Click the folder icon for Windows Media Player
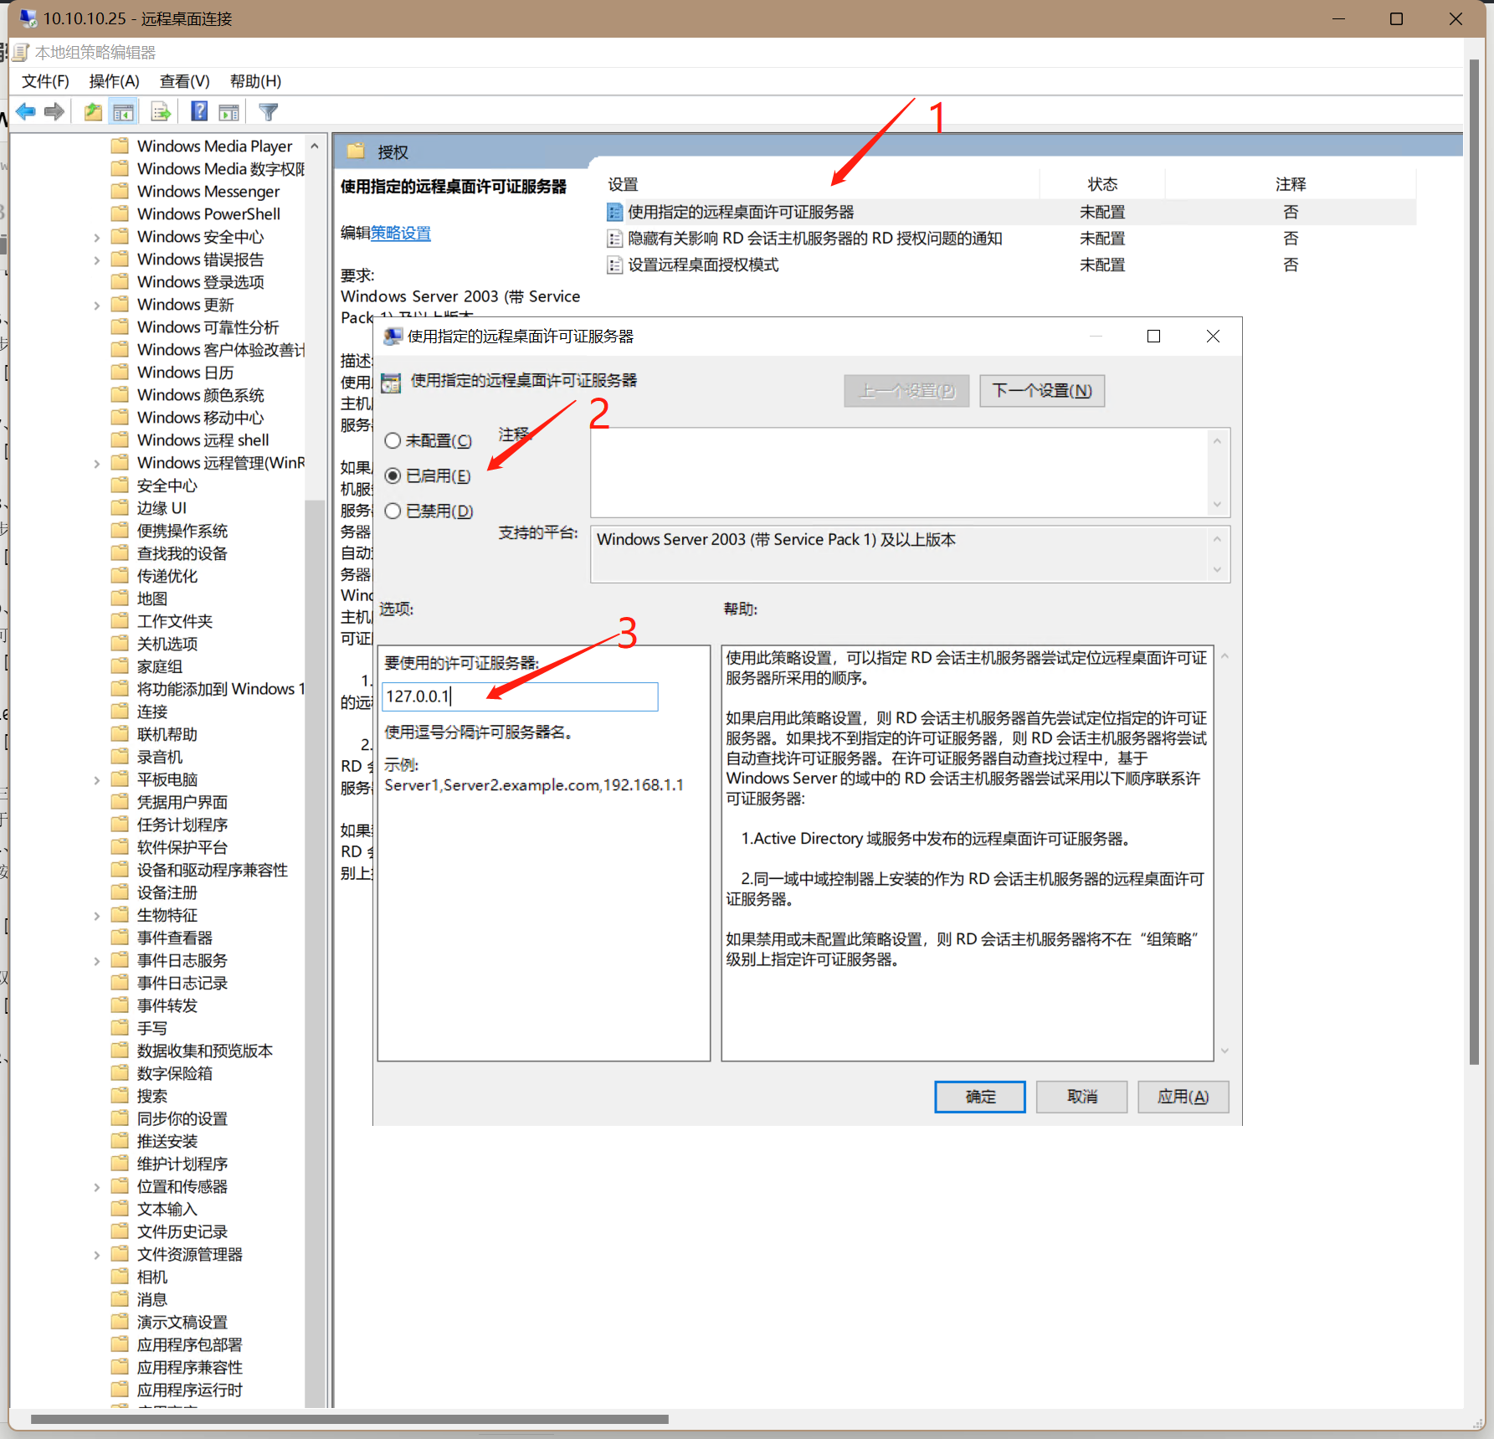The image size is (1494, 1439). tap(121, 146)
